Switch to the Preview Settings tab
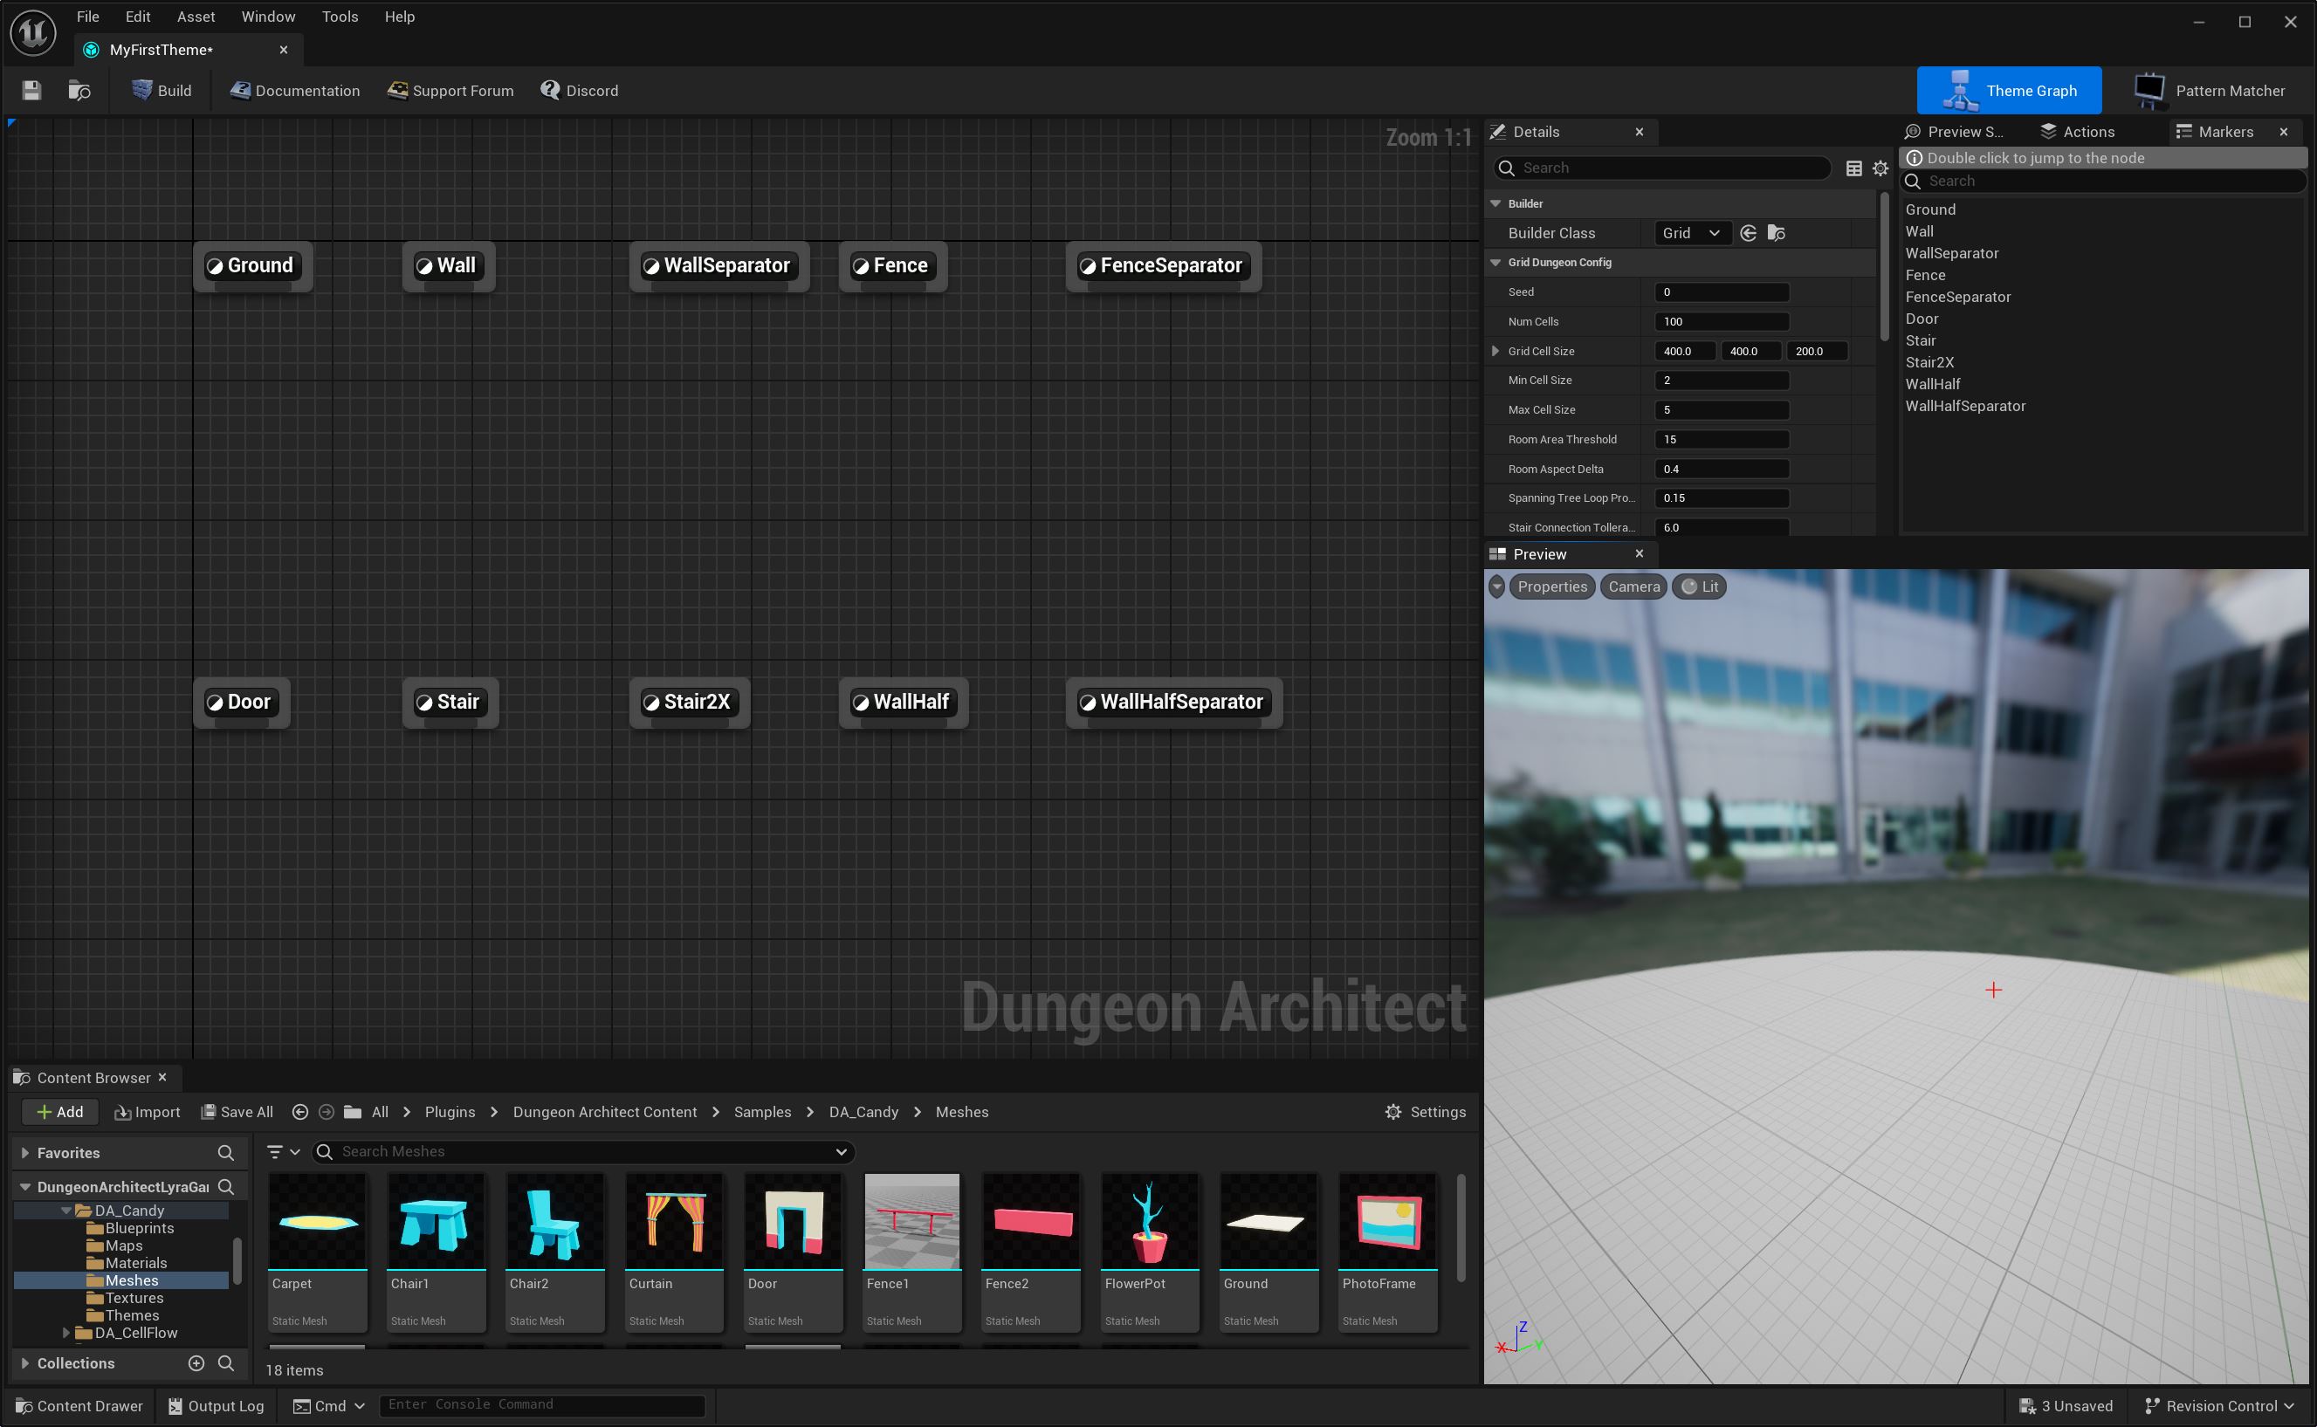This screenshot has width=2317, height=1427. [x=1956, y=132]
